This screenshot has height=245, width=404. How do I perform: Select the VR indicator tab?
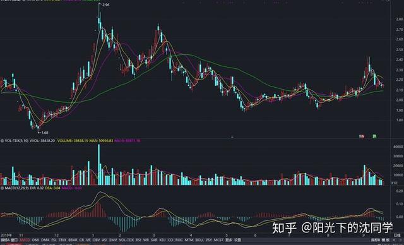click(x=88, y=240)
